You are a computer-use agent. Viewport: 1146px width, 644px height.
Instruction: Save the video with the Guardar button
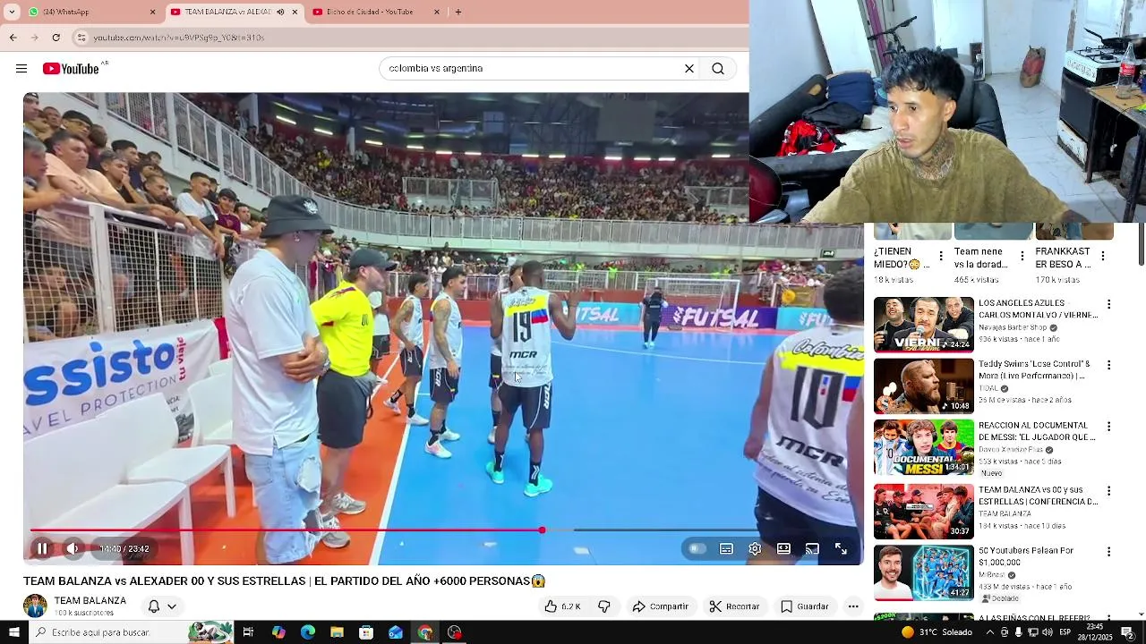coord(804,606)
